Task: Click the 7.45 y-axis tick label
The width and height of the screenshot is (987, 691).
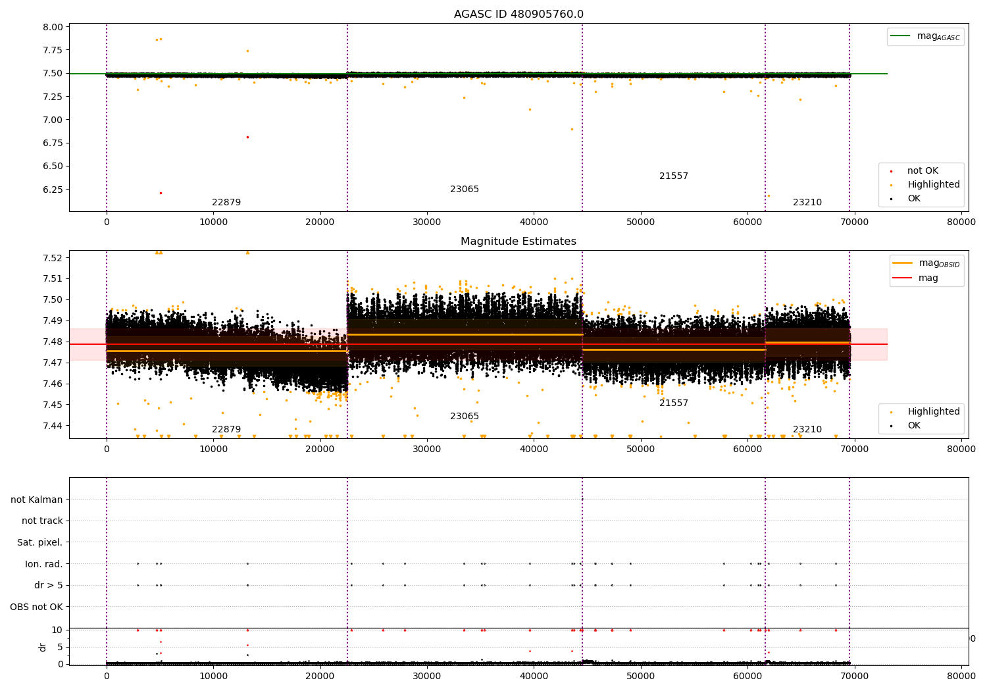Action: point(53,405)
